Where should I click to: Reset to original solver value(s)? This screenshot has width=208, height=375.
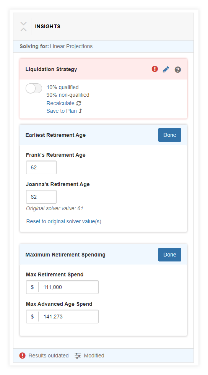click(x=64, y=221)
